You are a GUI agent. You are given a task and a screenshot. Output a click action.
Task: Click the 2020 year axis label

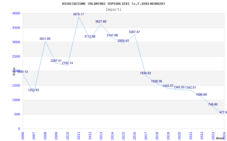(179, 135)
